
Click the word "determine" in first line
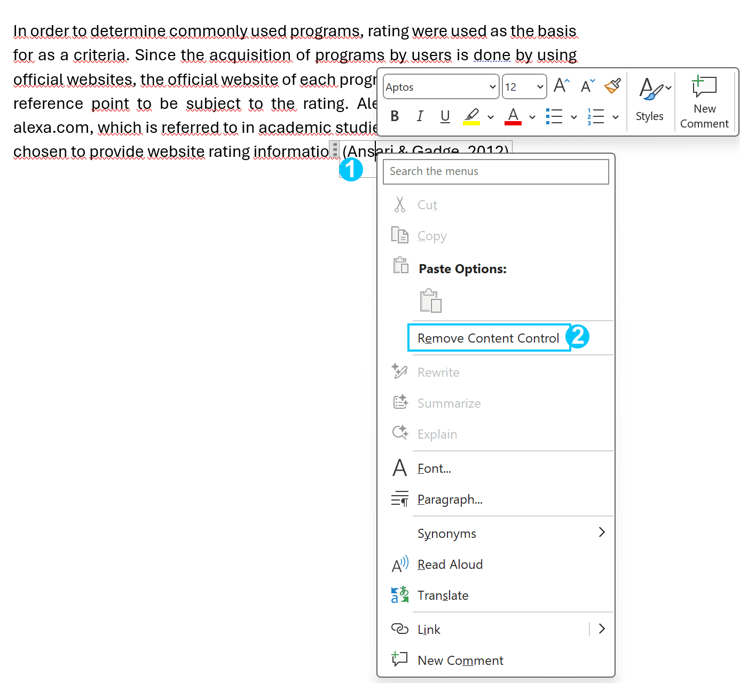coord(128,31)
